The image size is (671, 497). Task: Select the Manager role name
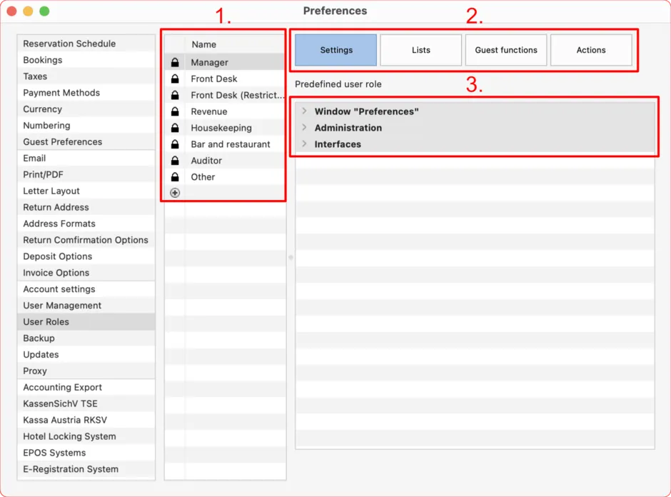210,63
